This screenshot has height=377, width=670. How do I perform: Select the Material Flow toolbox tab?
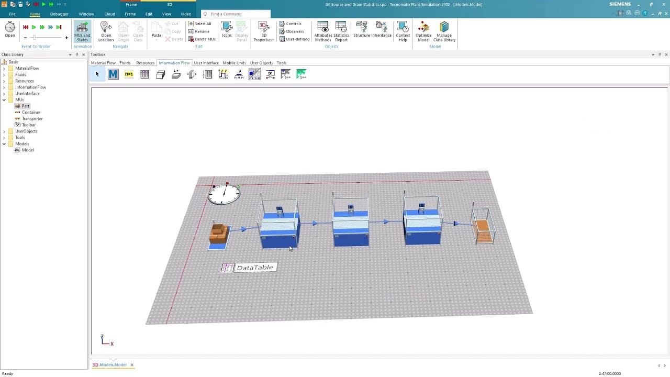coord(103,63)
